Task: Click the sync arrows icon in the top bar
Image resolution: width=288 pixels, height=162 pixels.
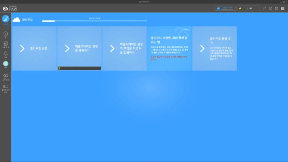Action: click(x=264, y=8)
